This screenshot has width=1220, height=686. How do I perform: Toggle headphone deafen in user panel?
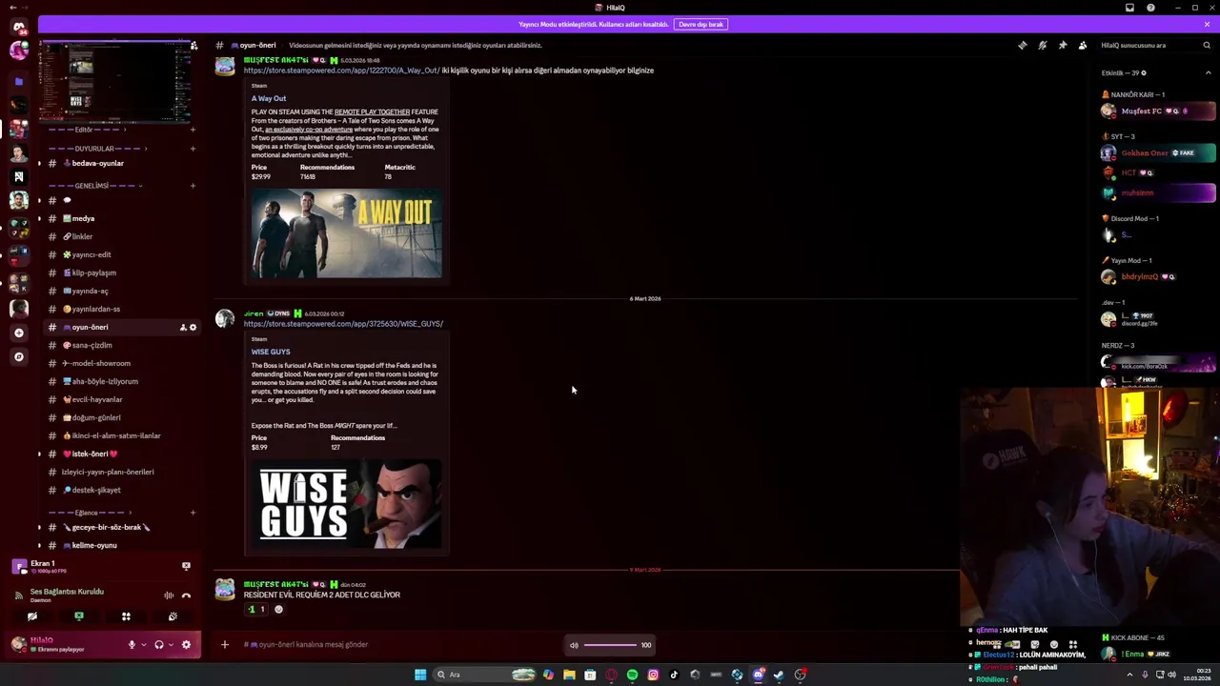[x=159, y=644]
